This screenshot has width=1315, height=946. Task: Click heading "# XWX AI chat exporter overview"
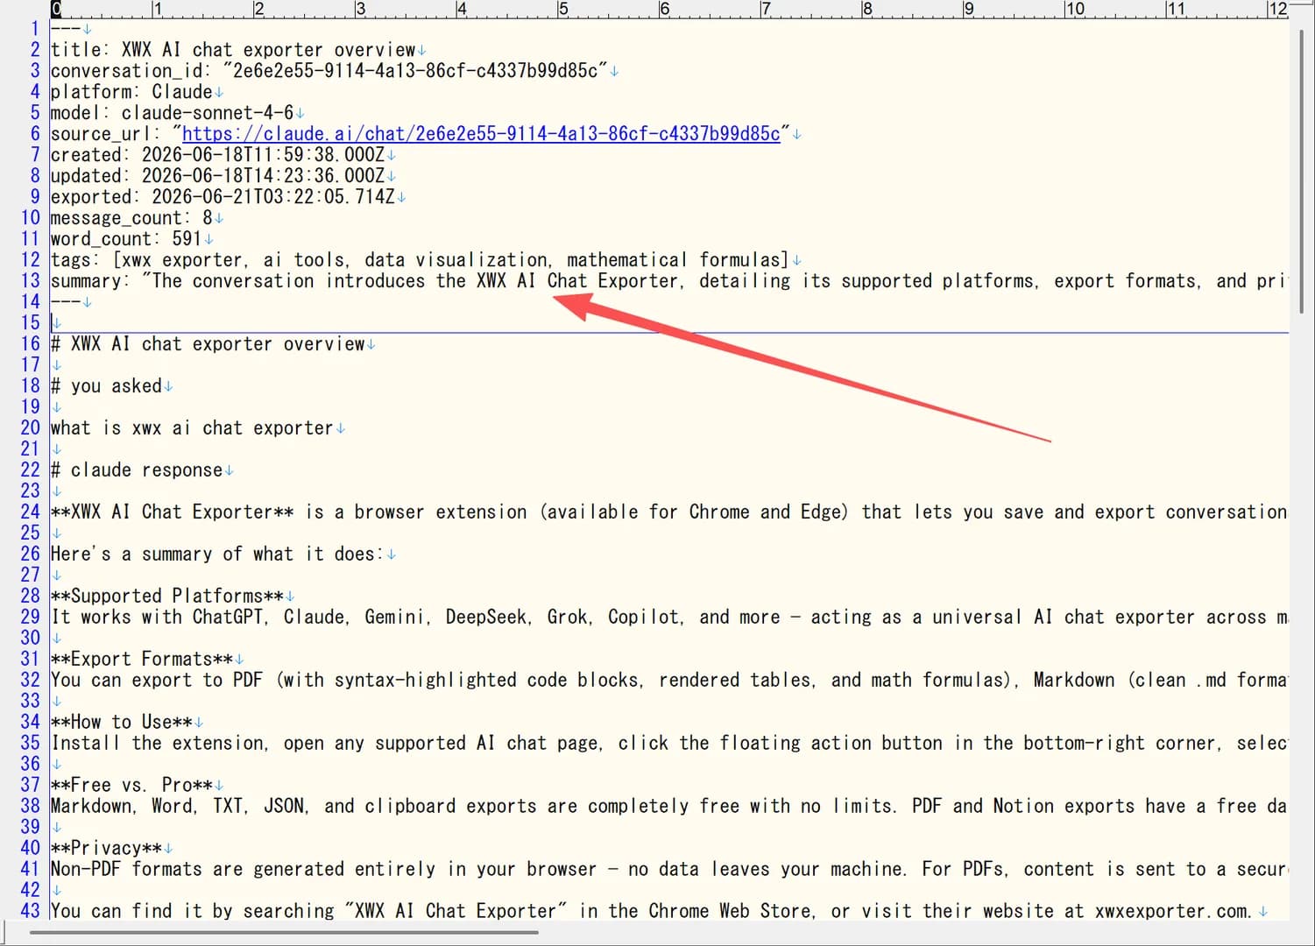[x=208, y=344]
